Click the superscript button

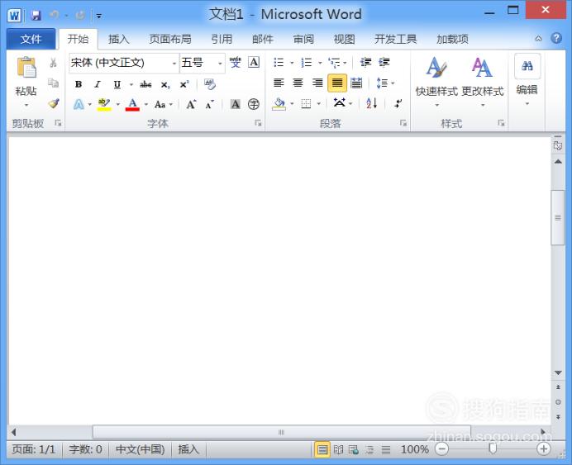point(184,84)
